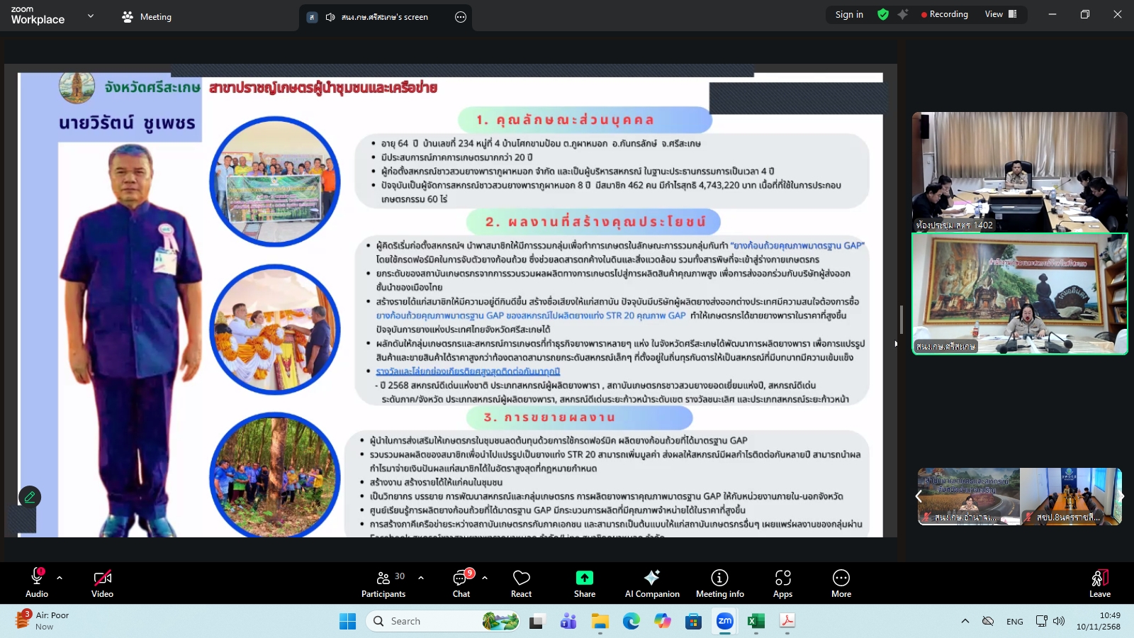Expand audio settings arrow next to Audio
Viewport: 1134px width, 638px height.
pos(60,578)
